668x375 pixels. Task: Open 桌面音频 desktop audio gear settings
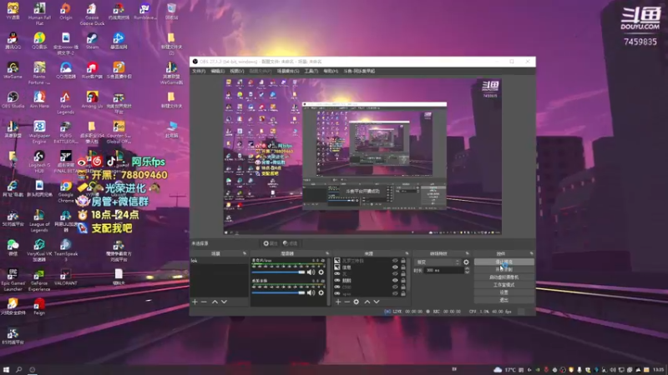[x=321, y=292]
